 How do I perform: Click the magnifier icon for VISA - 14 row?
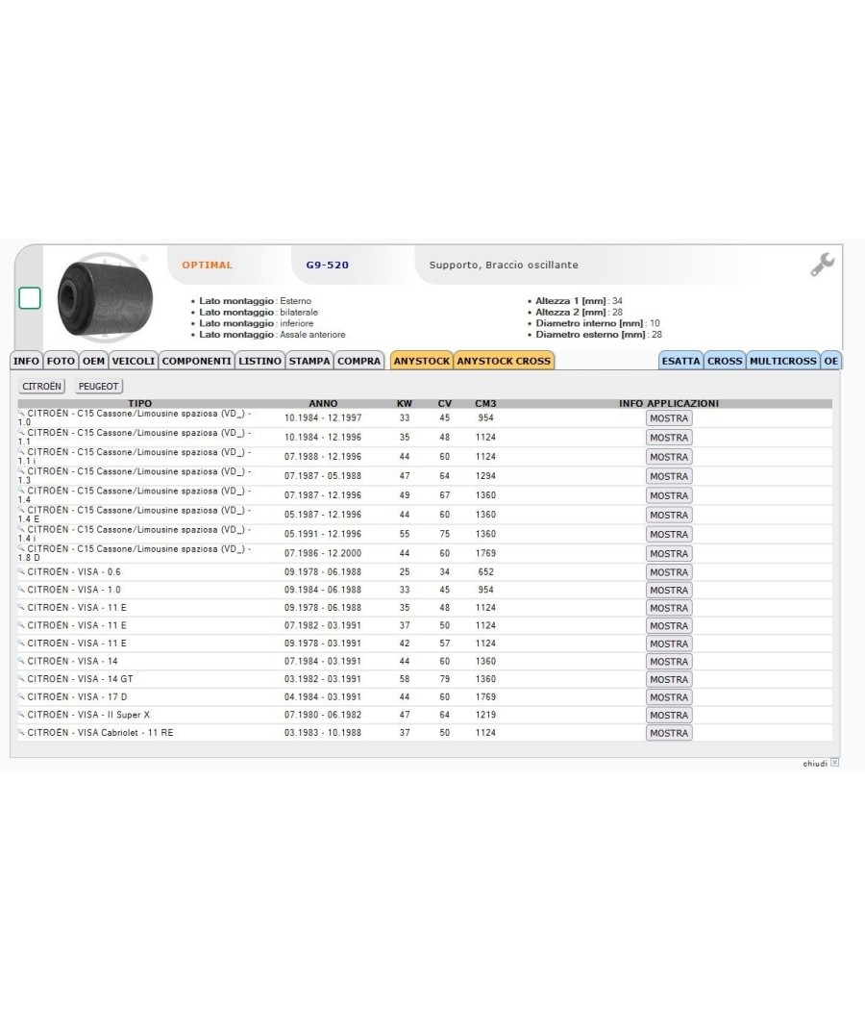click(x=21, y=660)
